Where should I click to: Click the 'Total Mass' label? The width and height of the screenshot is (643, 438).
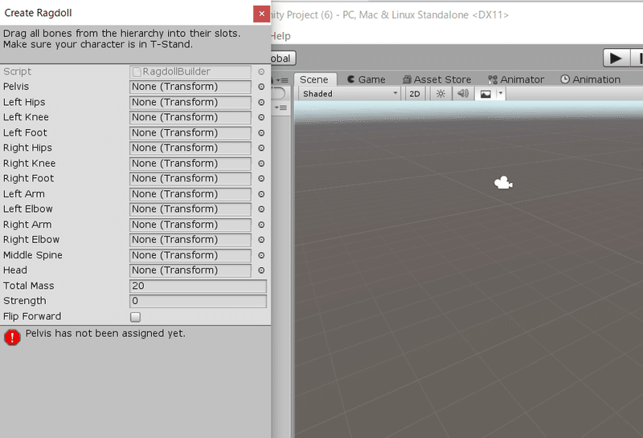click(29, 286)
